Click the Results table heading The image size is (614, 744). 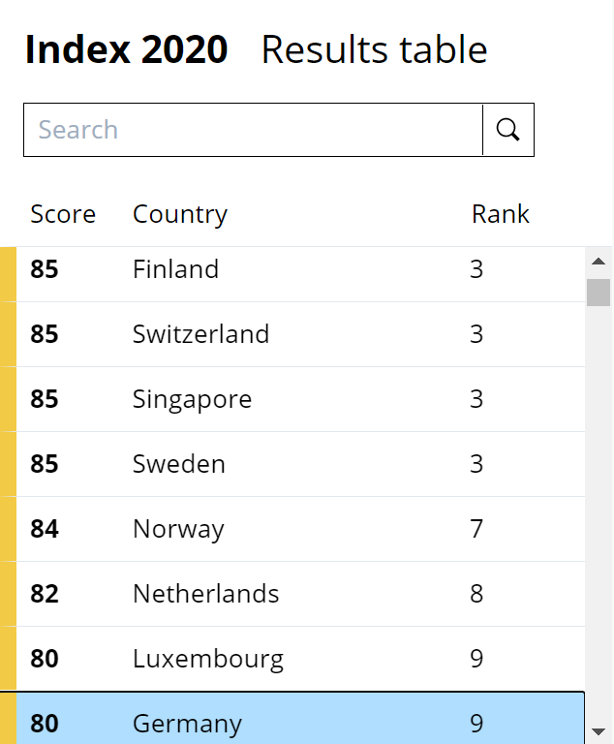point(374,50)
